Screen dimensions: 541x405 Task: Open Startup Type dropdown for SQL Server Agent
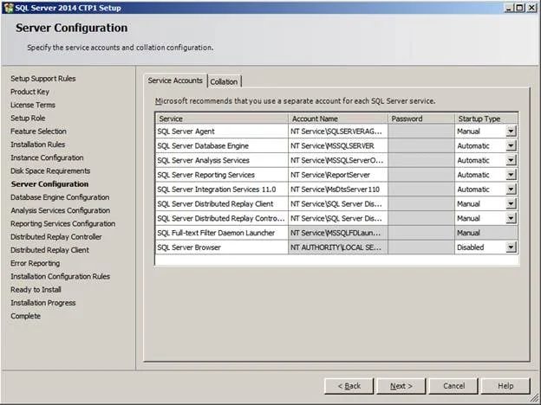click(511, 132)
